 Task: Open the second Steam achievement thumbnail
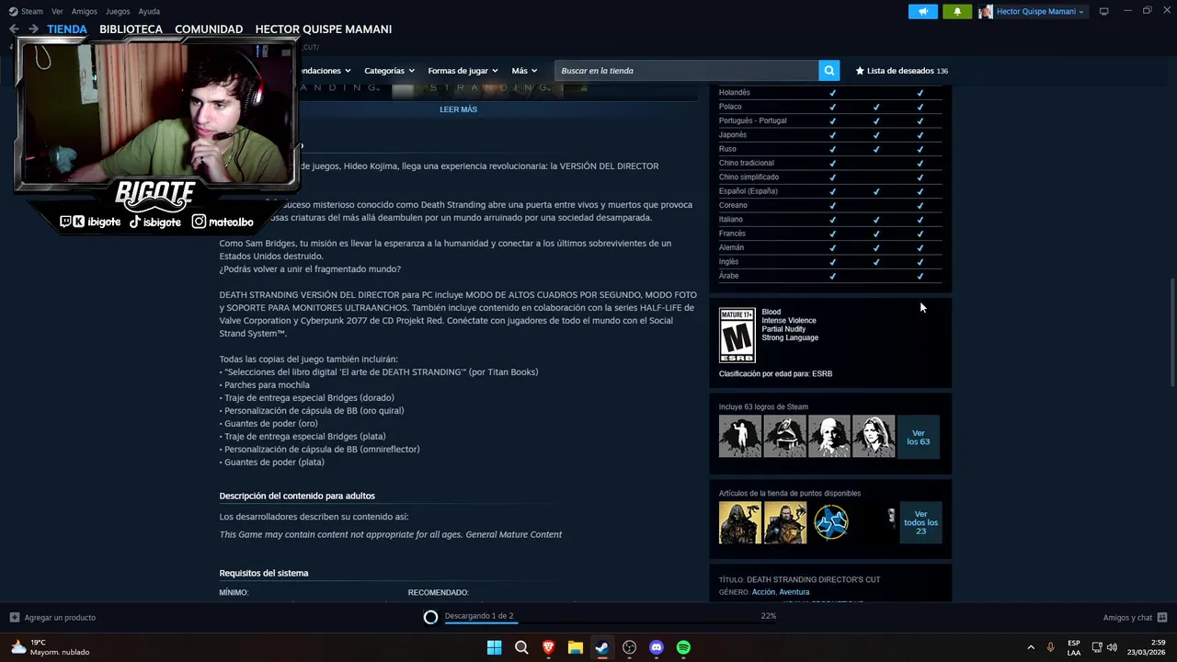(784, 436)
